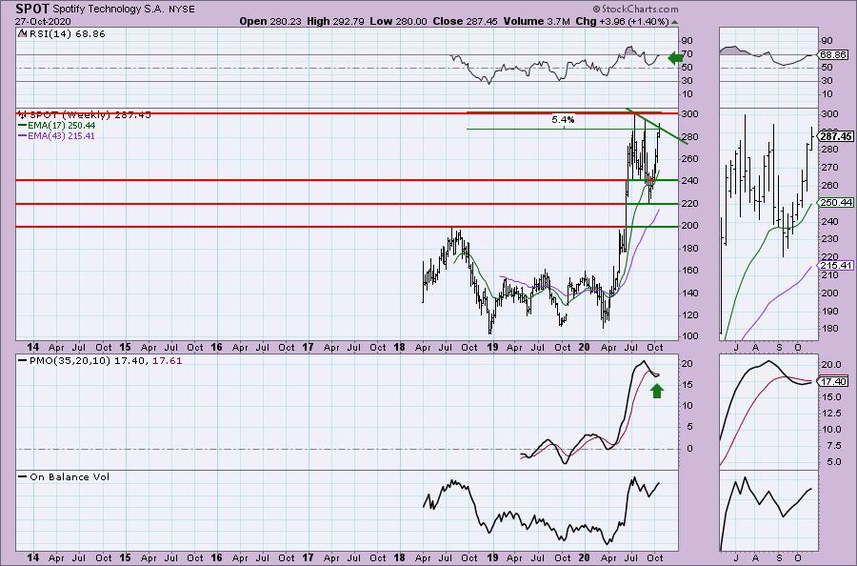The width and height of the screenshot is (857, 566).
Task: Click the 120 price axis label
Action: [x=688, y=315]
